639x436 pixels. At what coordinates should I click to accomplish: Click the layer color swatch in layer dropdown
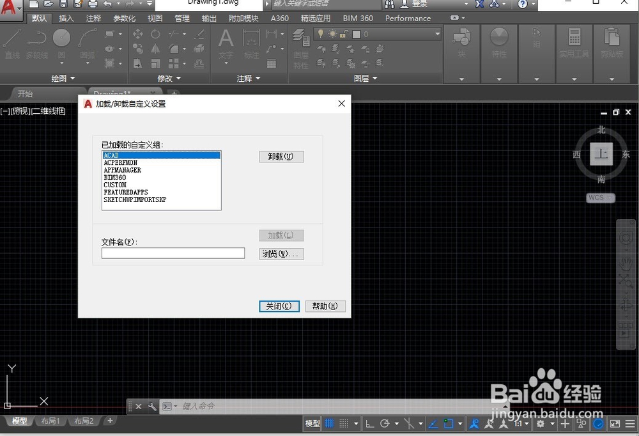click(357, 35)
